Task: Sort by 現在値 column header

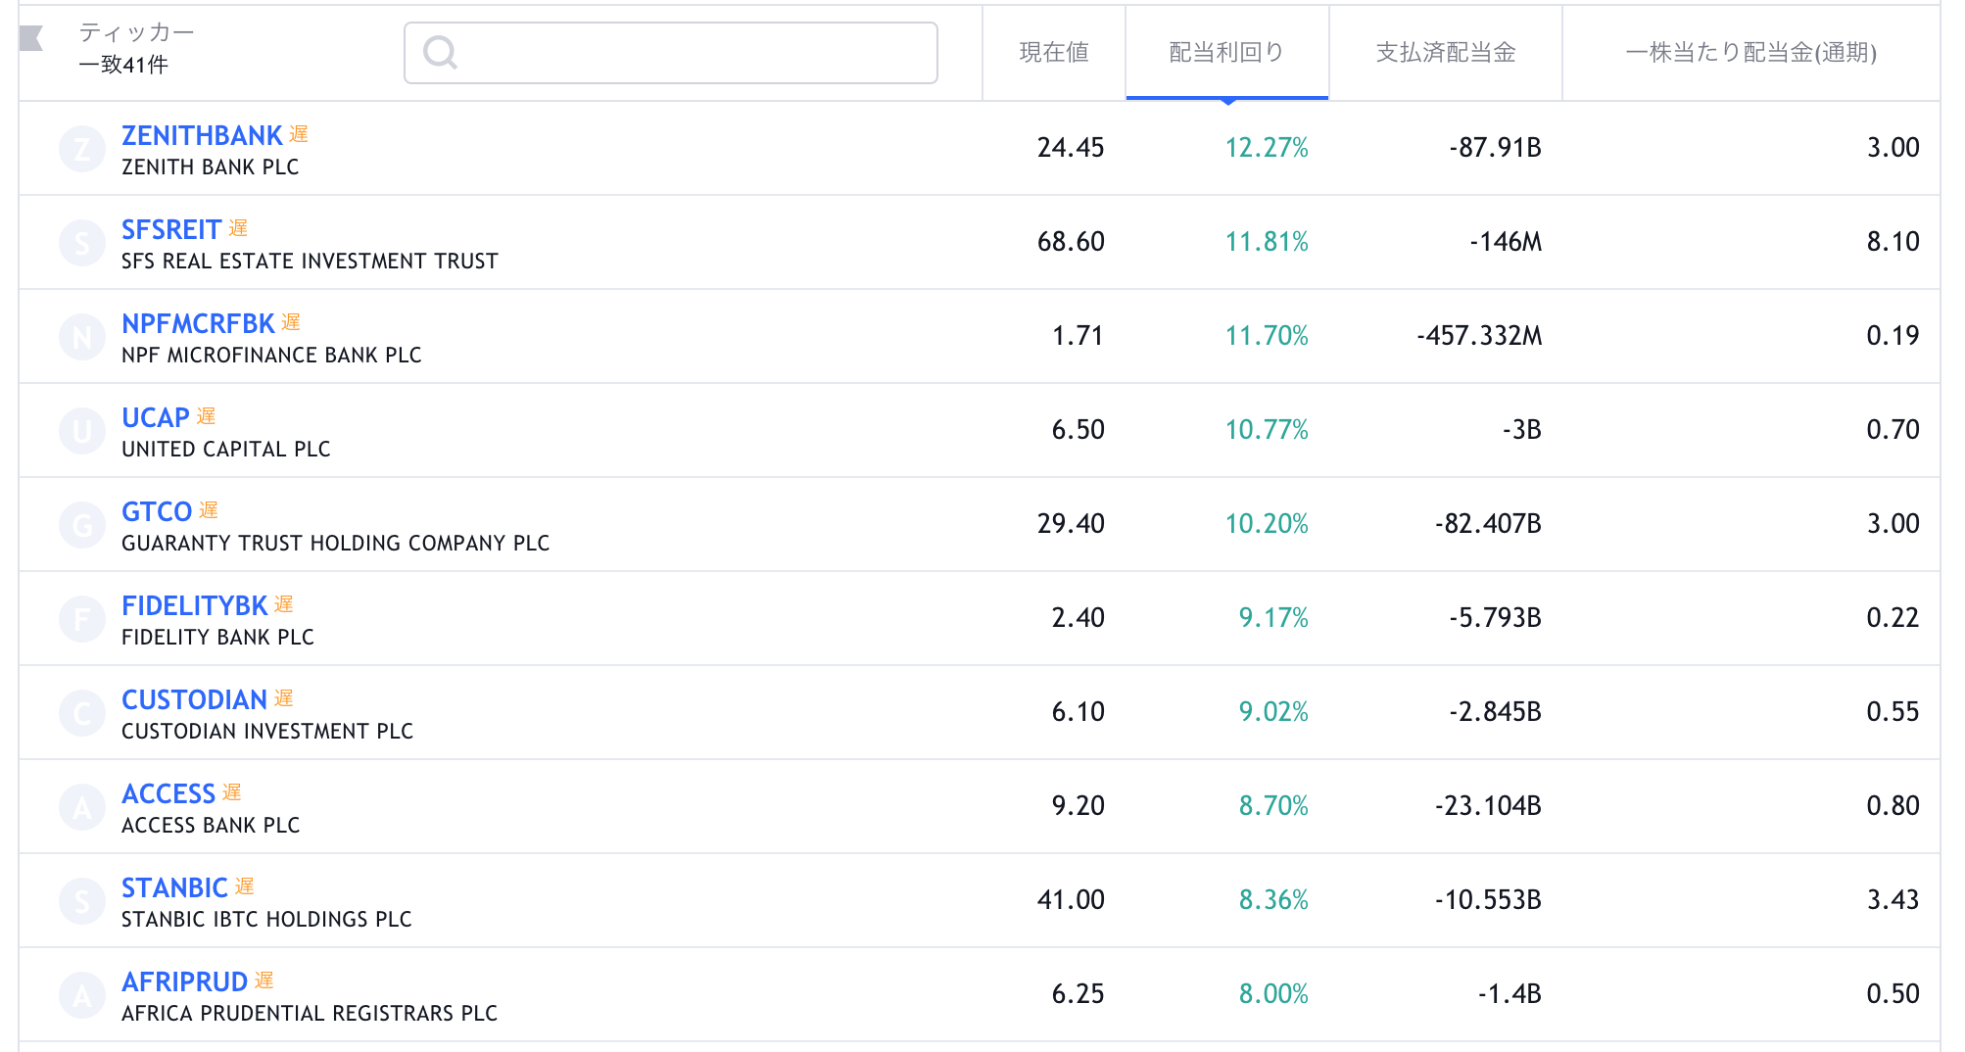Action: click(x=1054, y=52)
